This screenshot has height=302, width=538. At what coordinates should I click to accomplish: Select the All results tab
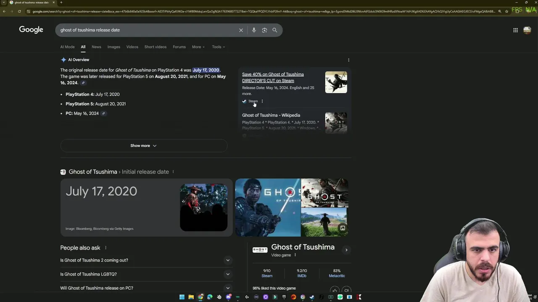[x=83, y=47]
